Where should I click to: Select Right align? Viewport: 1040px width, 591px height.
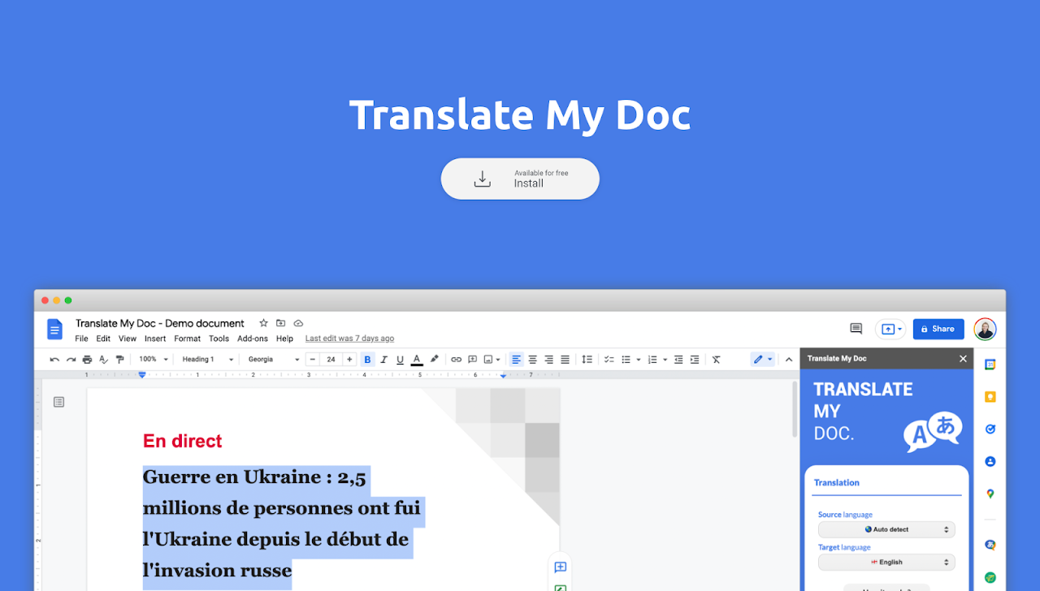[549, 360]
